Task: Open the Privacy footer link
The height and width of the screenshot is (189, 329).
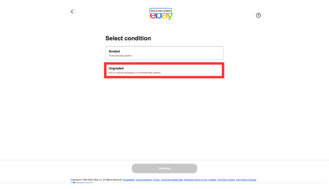Action: coord(156,180)
